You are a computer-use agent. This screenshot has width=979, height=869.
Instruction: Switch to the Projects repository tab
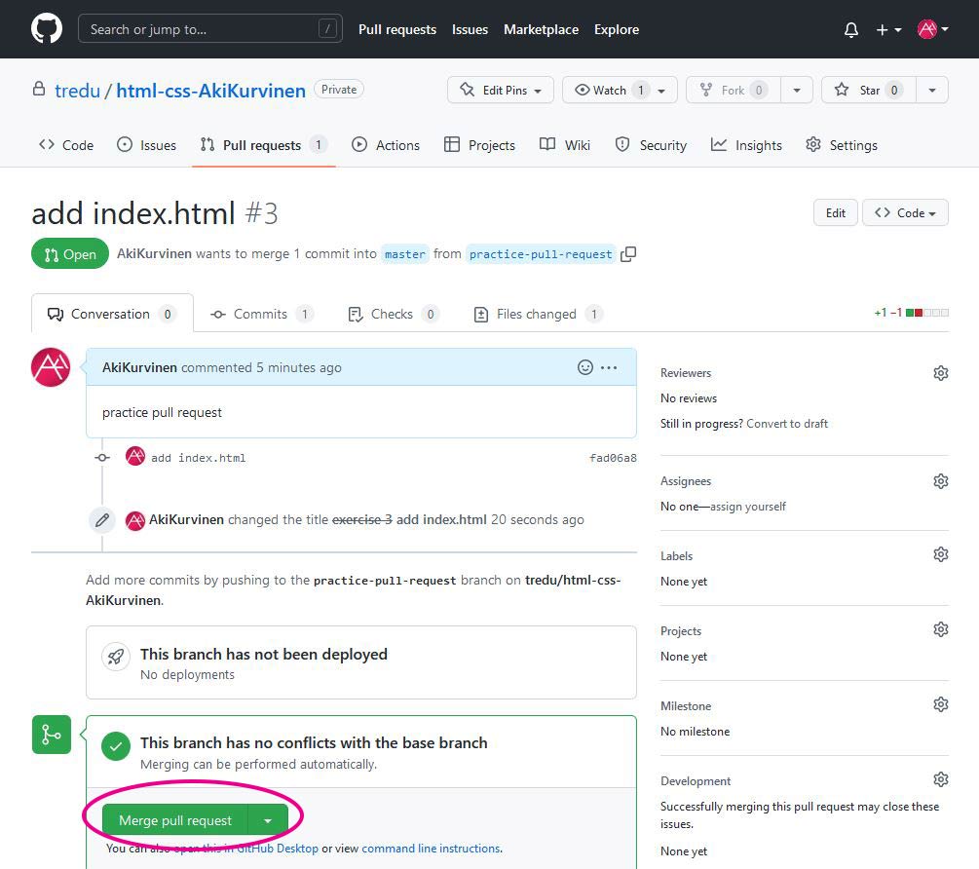[x=479, y=145]
